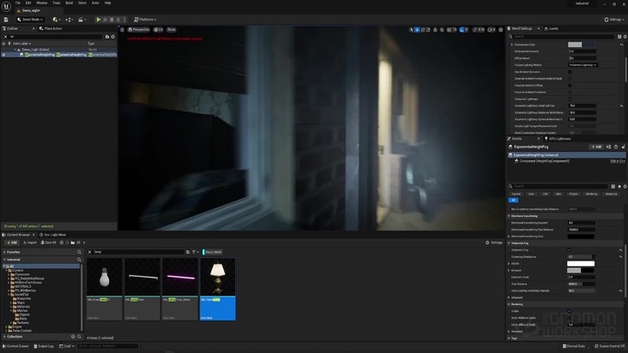Image resolution: width=628 pixels, height=353 pixels.
Task: Expand the Emissive property
Action: coord(509,270)
